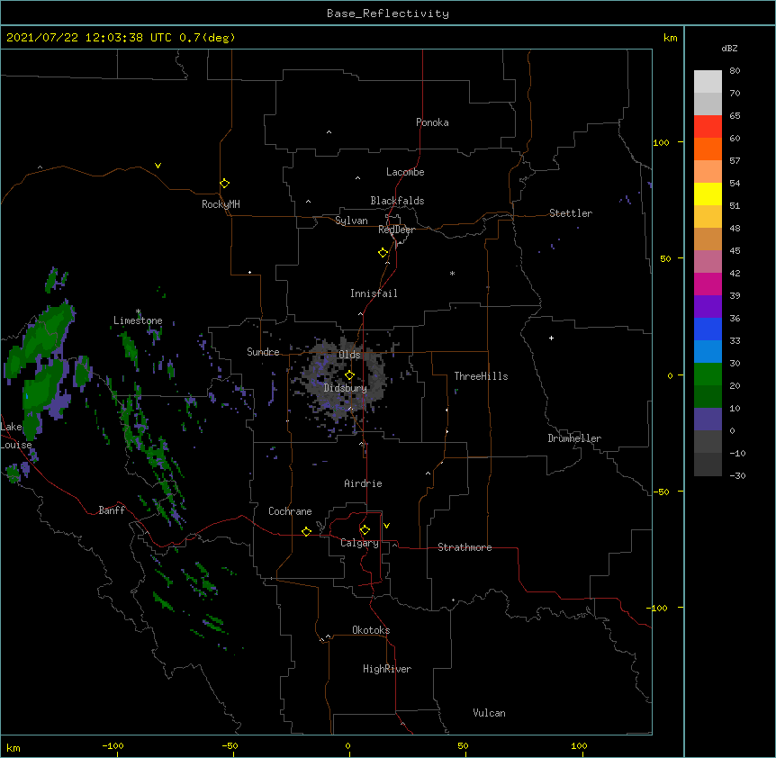Screen dimensions: 776x758
Task: Click the RockyMH label
Action: click(x=221, y=204)
